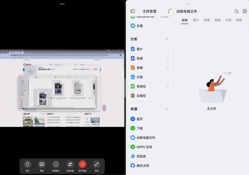Open remote settings (远程设置)

coord(70,166)
